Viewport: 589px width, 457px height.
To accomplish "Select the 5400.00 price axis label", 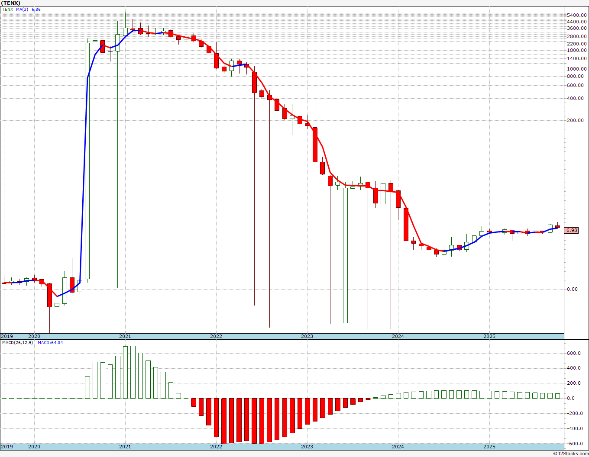I will pos(577,15).
